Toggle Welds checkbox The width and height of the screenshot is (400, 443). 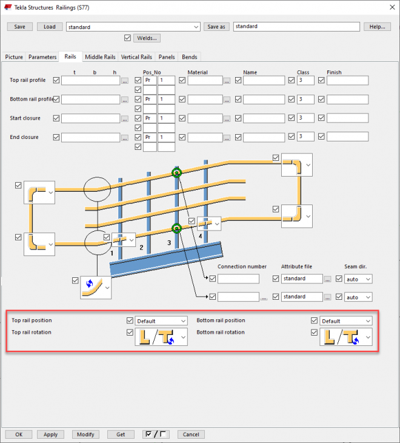[x=127, y=38]
